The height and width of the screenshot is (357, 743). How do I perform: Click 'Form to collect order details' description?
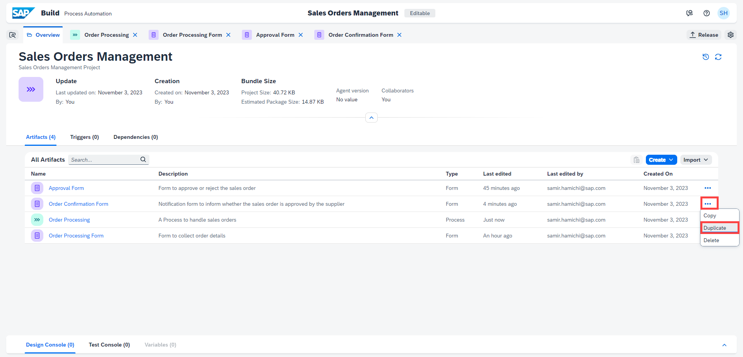point(192,236)
